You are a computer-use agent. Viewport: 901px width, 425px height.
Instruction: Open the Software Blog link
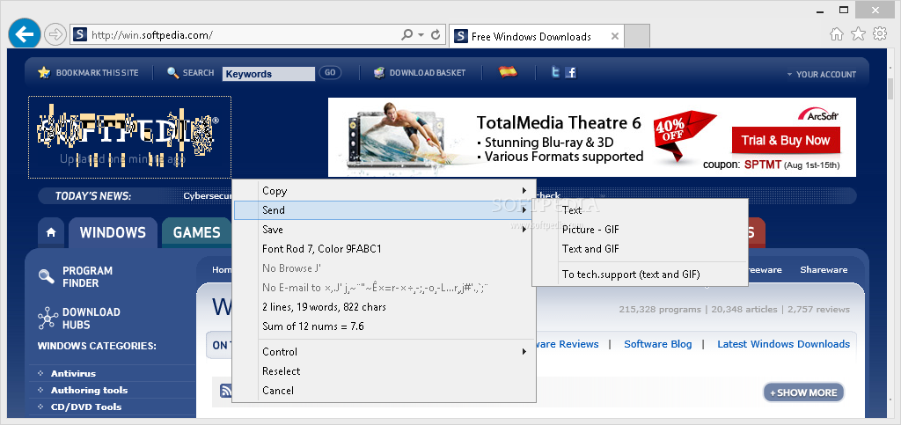point(658,344)
